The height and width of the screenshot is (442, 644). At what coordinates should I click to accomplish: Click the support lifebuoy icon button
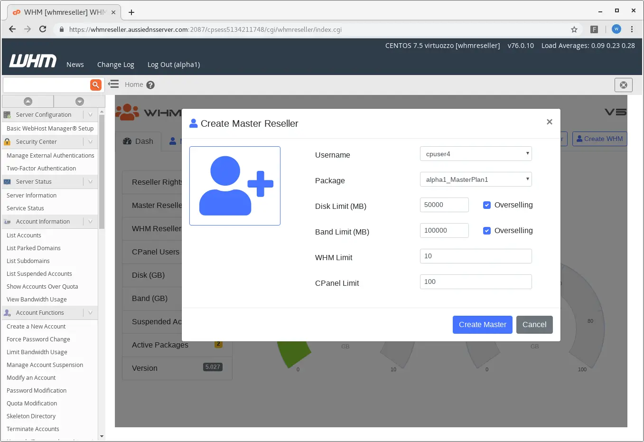pyautogui.click(x=624, y=85)
